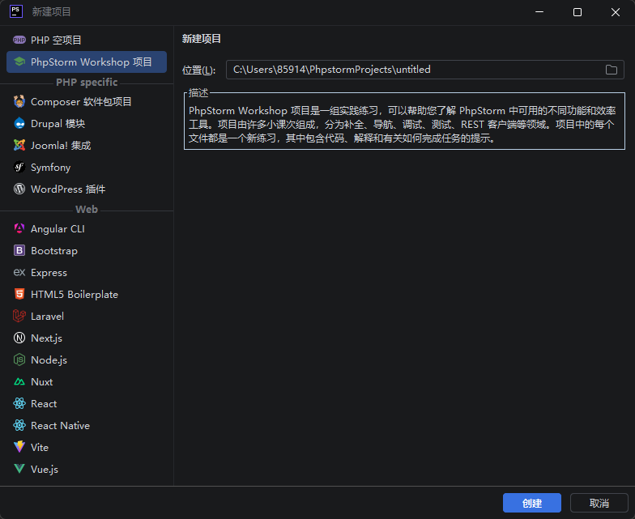
Task: Click the Bootstrap B icon
Action: tap(19, 251)
